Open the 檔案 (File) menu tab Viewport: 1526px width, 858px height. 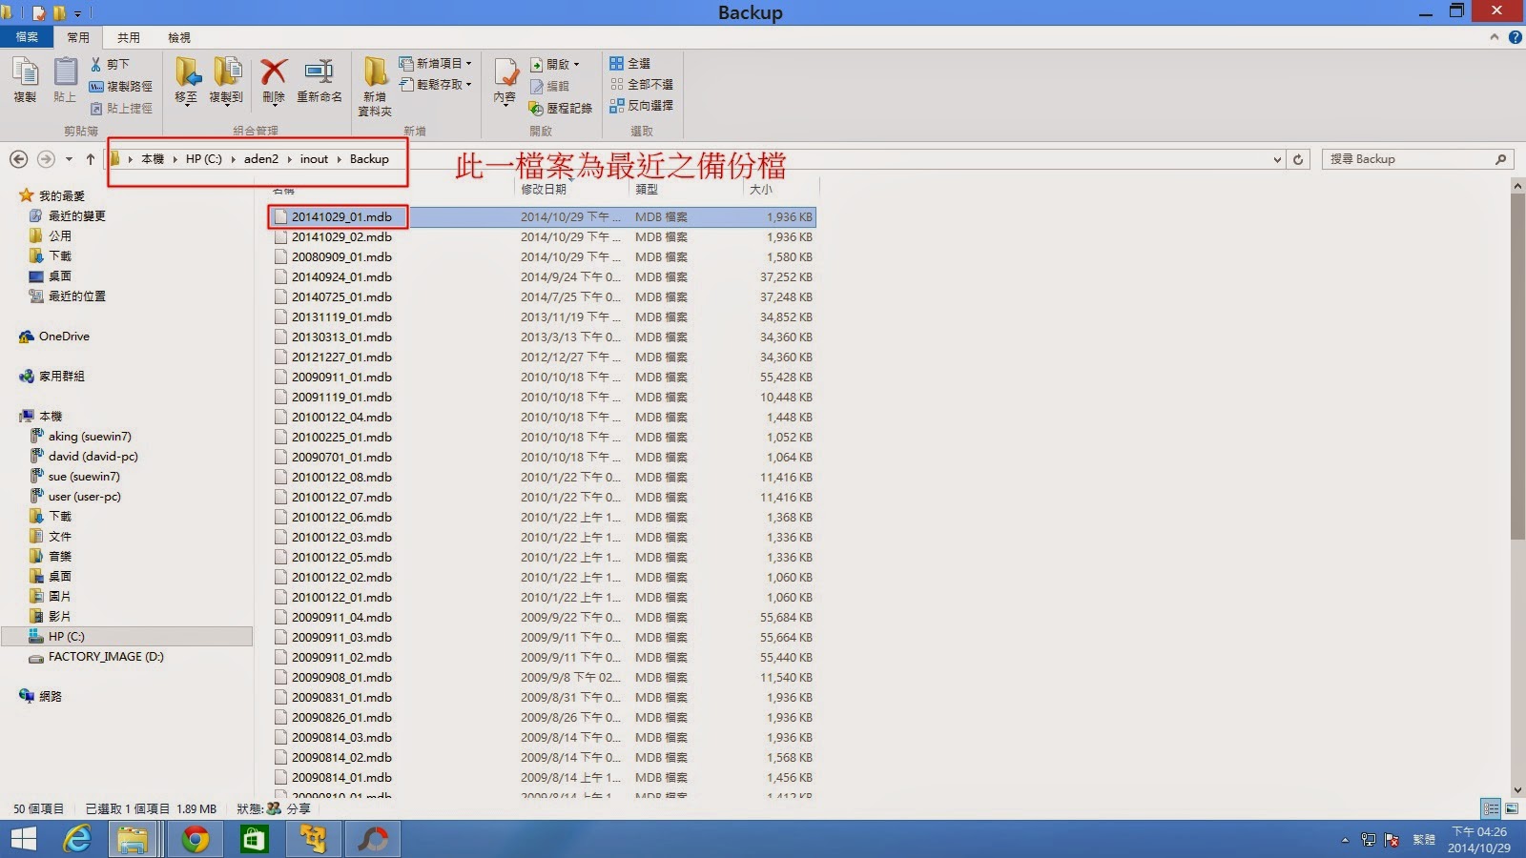pyautogui.click(x=27, y=37)
